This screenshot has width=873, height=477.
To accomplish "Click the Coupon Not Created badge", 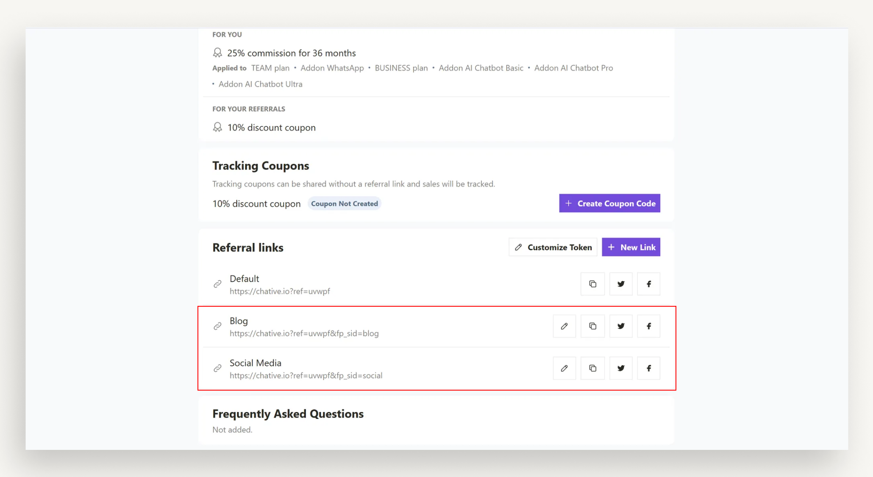I will [344, 204].
